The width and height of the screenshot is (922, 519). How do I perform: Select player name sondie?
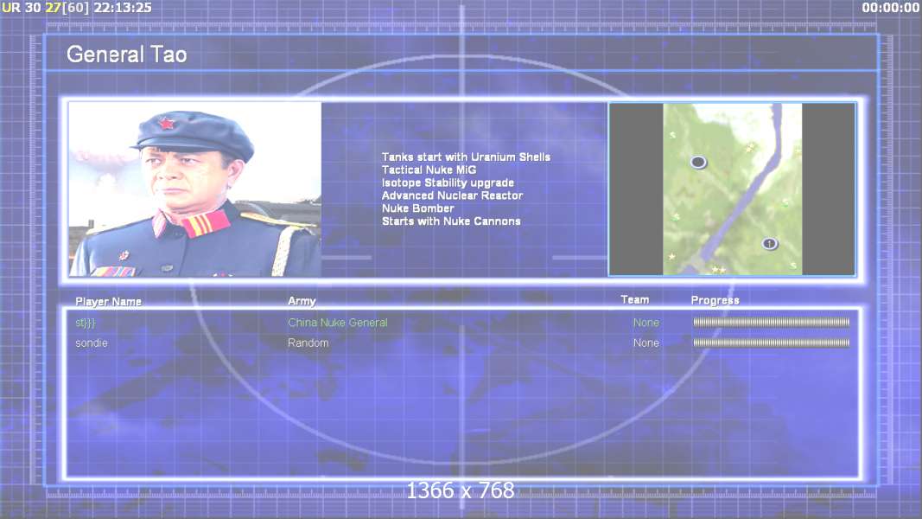tap(91, 343)
